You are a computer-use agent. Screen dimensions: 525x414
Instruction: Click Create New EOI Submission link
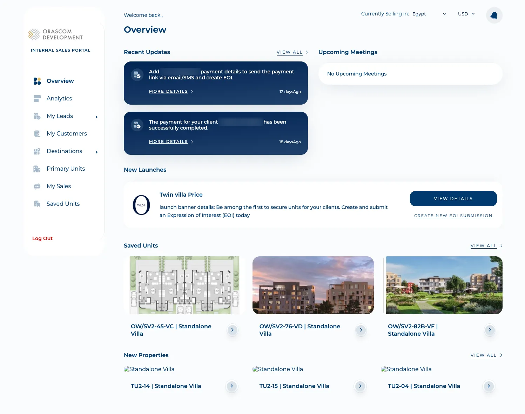click(x=453, y=216)
